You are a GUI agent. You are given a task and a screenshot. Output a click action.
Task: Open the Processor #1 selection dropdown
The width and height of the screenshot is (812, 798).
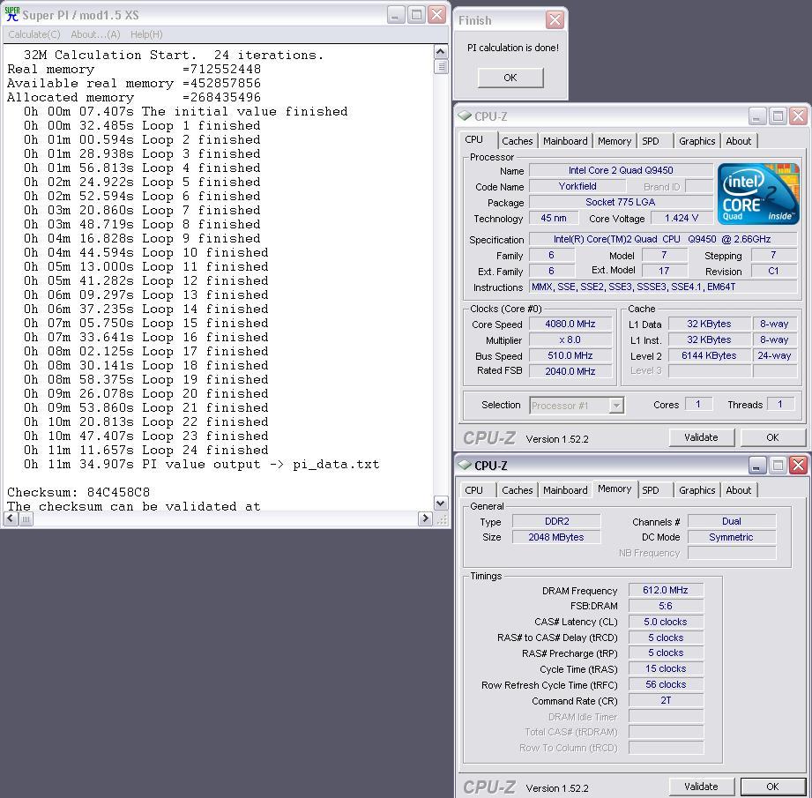click(x=615, y=406)
